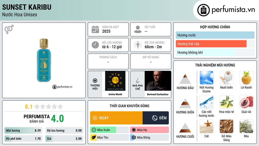Viewport: 259px width, 146px height.
Task: Click the Hương nước accord bar
Action: (x=215, y=35)
